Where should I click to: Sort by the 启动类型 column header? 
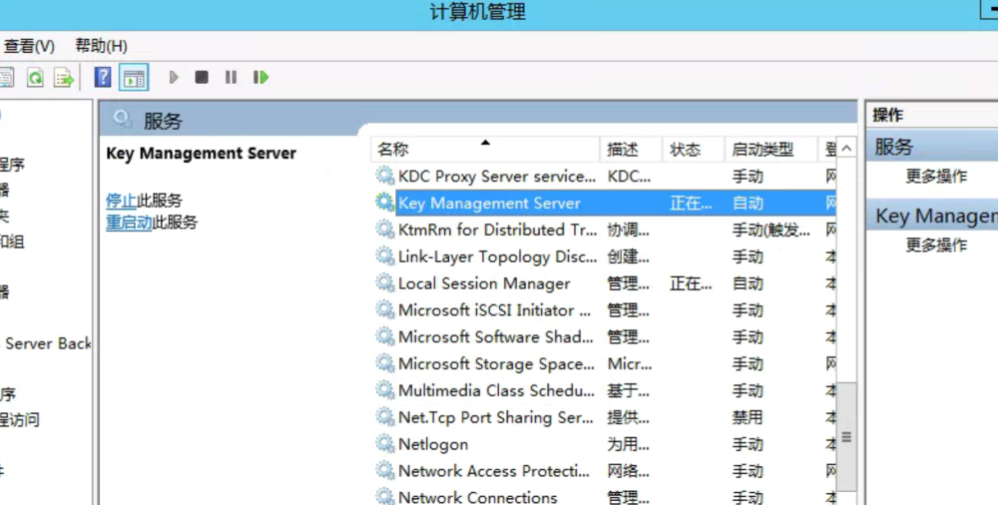pyautogui.click(x=770, y=150)
